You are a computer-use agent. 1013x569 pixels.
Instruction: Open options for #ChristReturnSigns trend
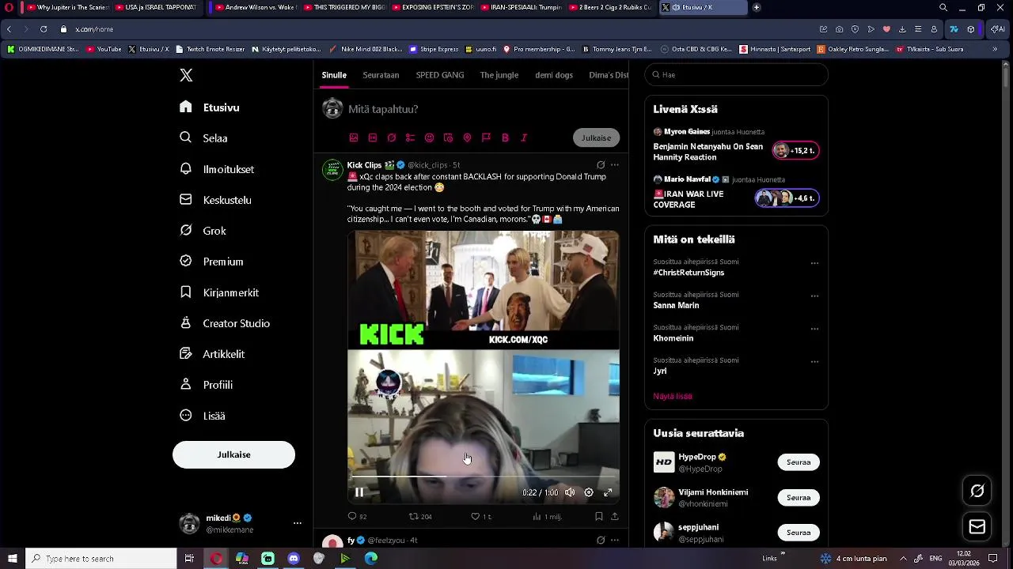click(x=814, y=263)
